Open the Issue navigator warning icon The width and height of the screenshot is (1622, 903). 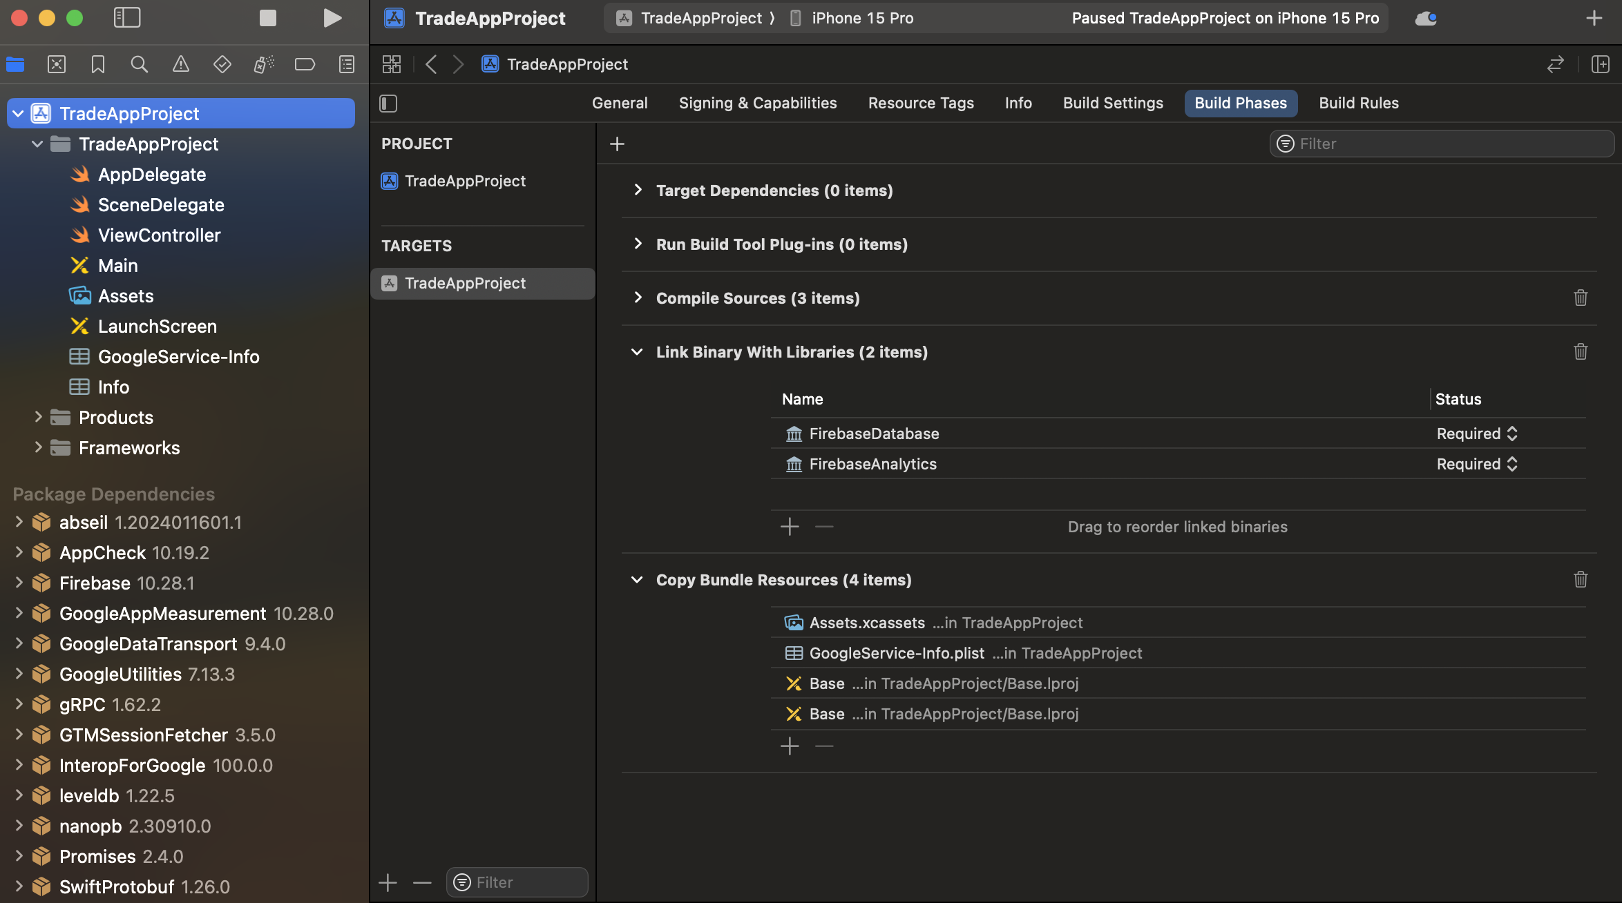click(180, 64)
